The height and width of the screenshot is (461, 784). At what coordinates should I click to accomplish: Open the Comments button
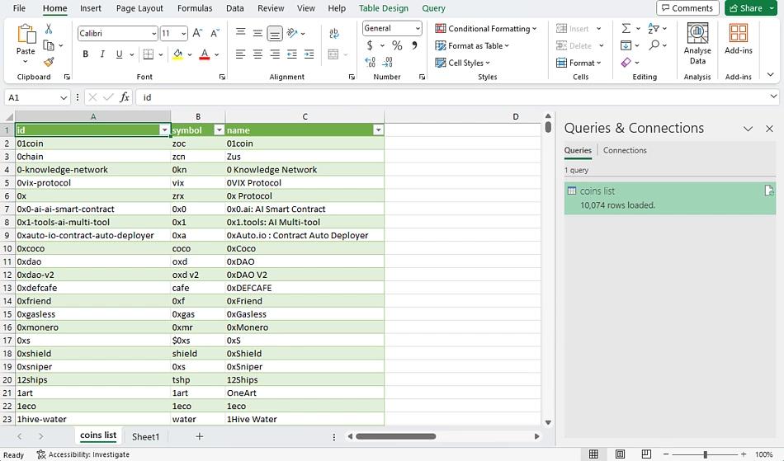(687, 8)
